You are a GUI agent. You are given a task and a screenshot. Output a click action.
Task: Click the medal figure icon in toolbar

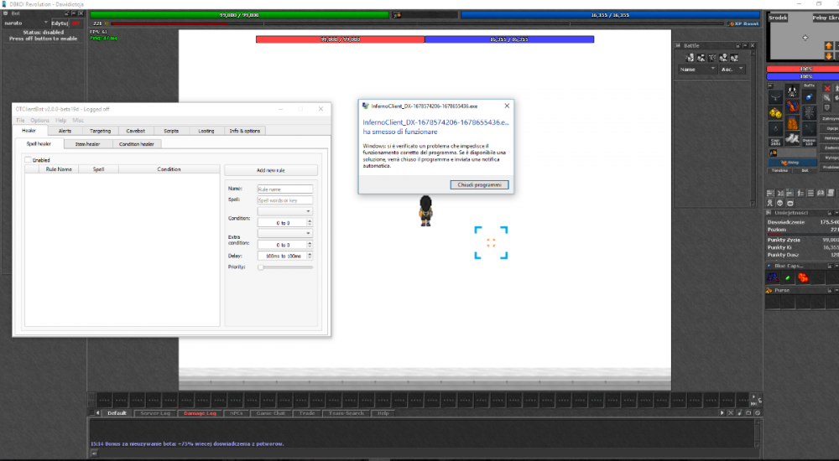770,203
